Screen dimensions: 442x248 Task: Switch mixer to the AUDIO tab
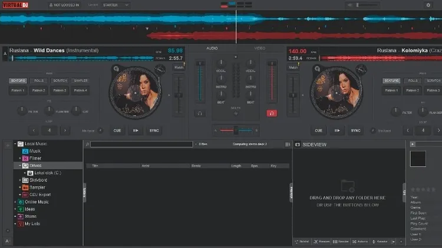pyautogui.click(x=212, y=48)
